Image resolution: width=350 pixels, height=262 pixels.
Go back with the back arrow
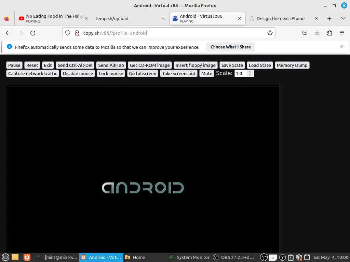(8, 33)
